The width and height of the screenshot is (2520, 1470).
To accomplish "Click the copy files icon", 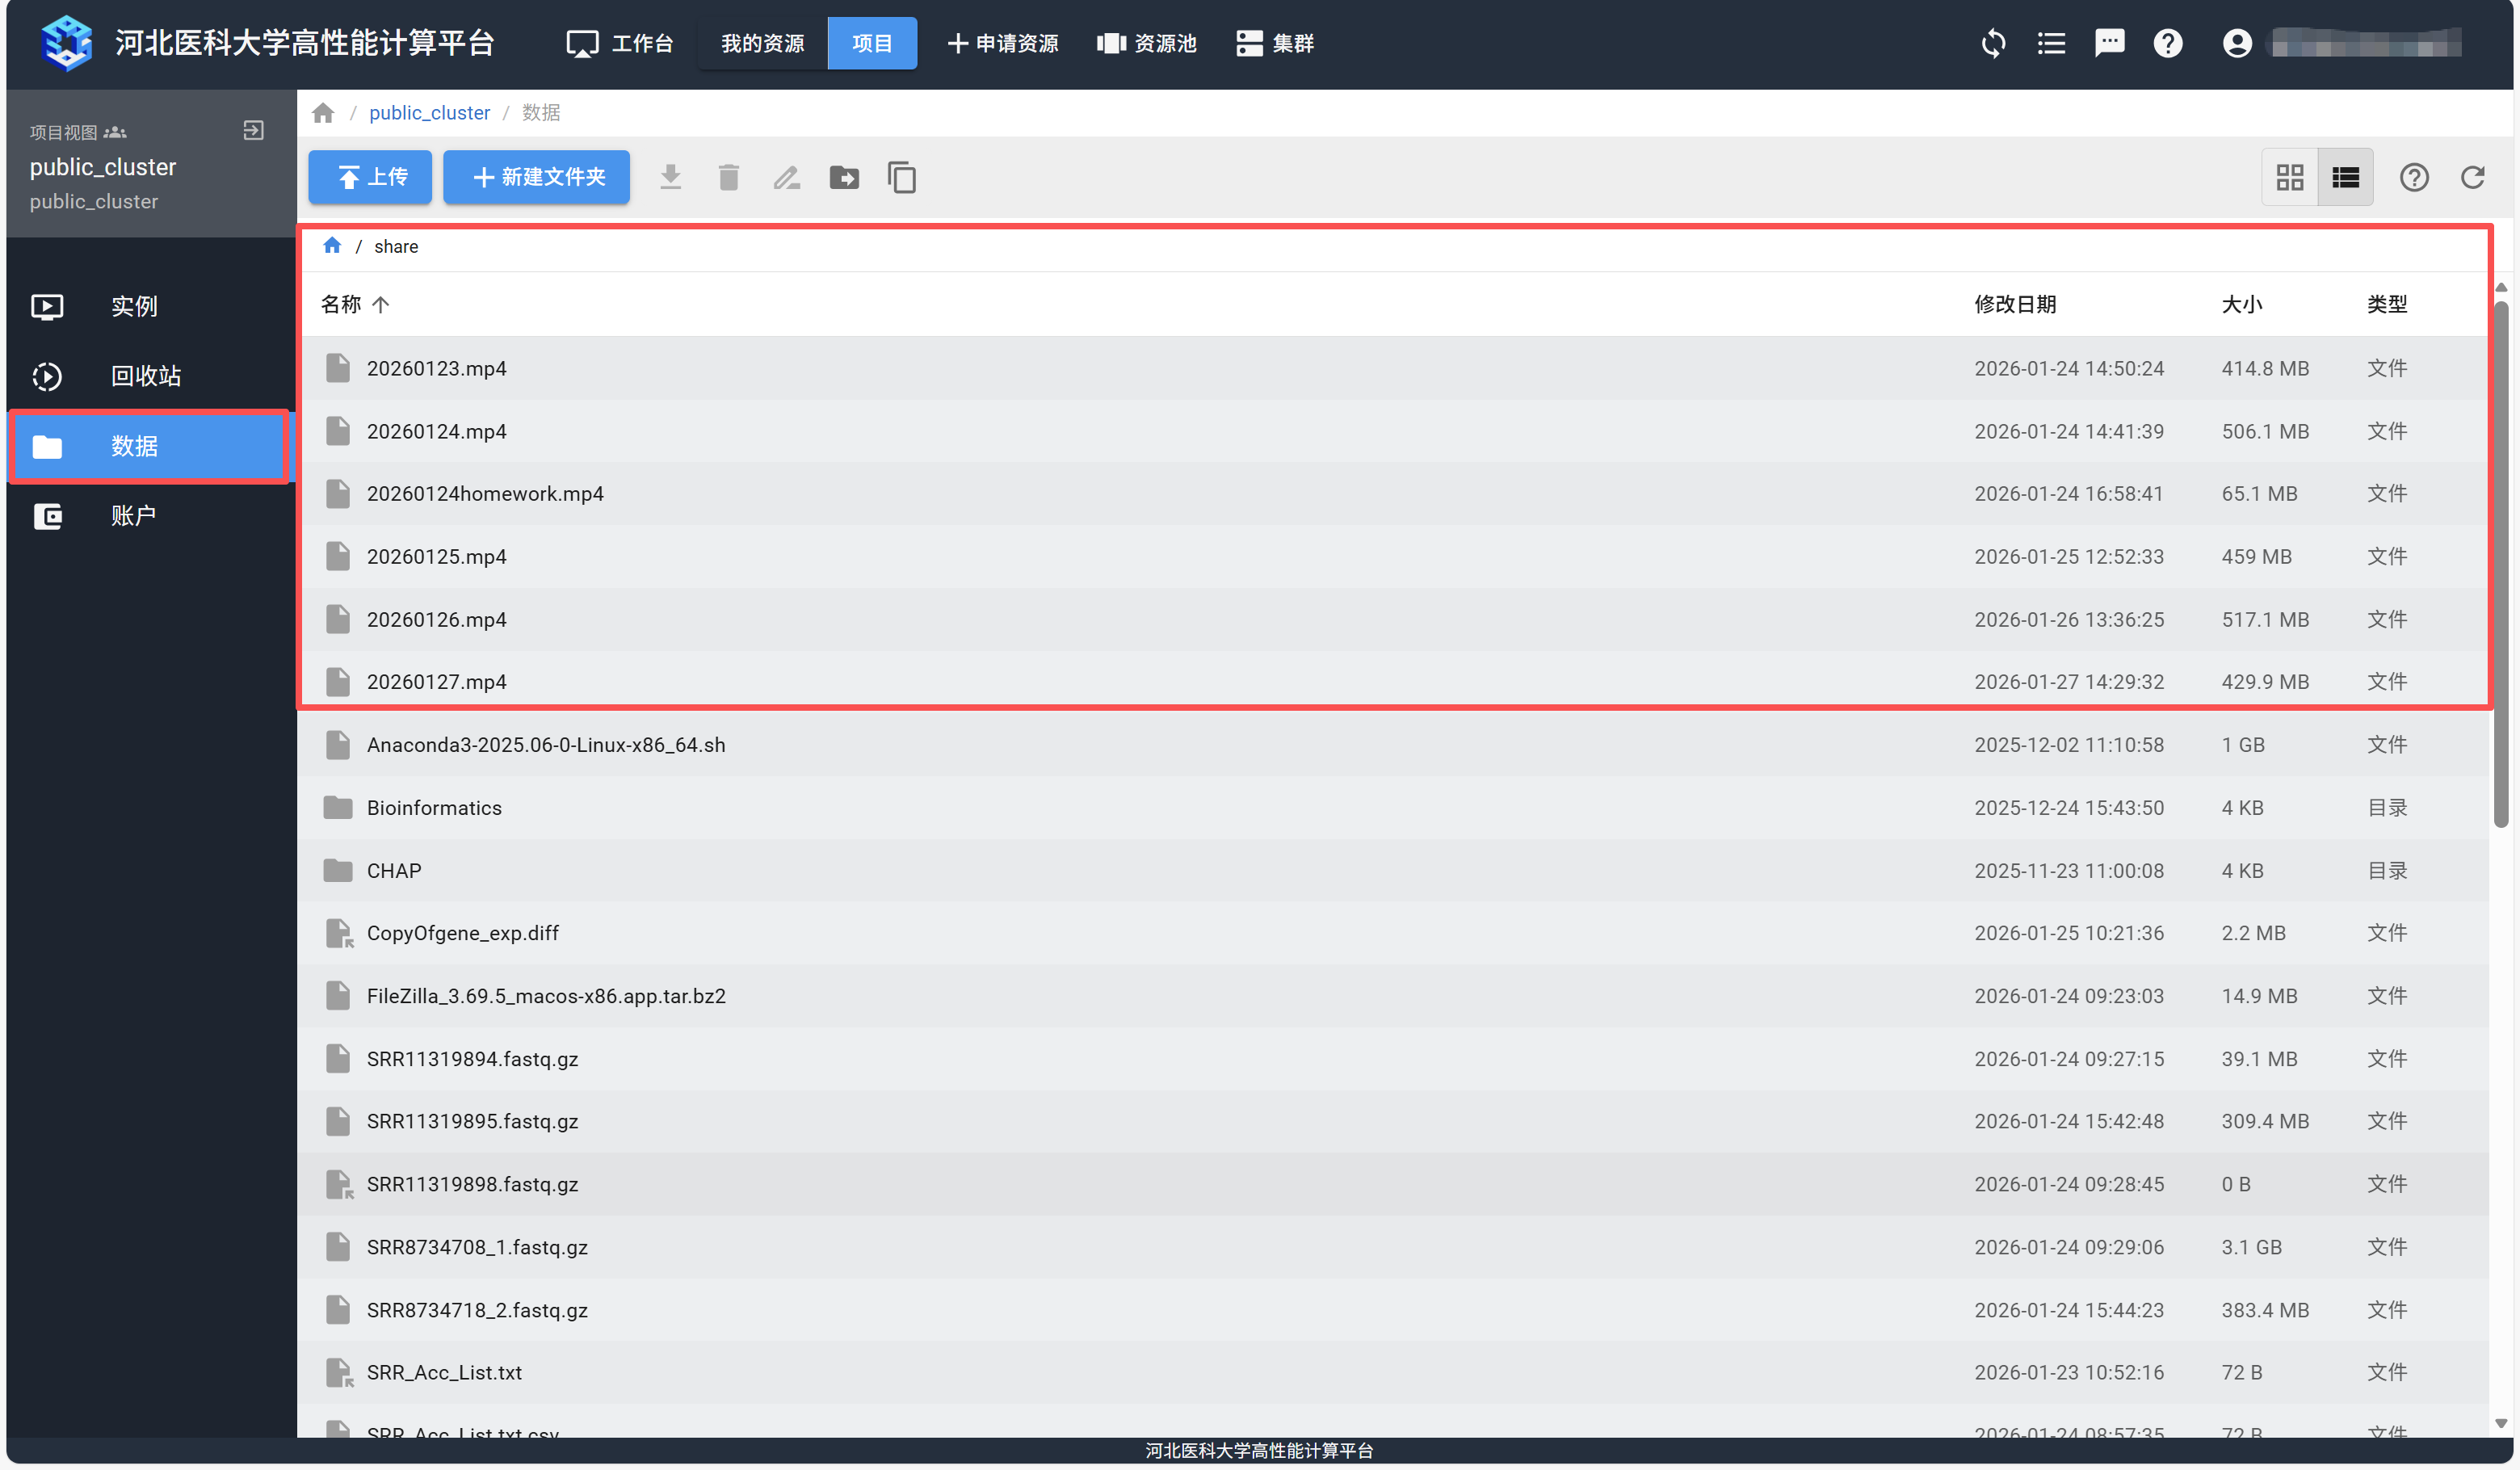I will pyautogui.click(x=901, y=178).
